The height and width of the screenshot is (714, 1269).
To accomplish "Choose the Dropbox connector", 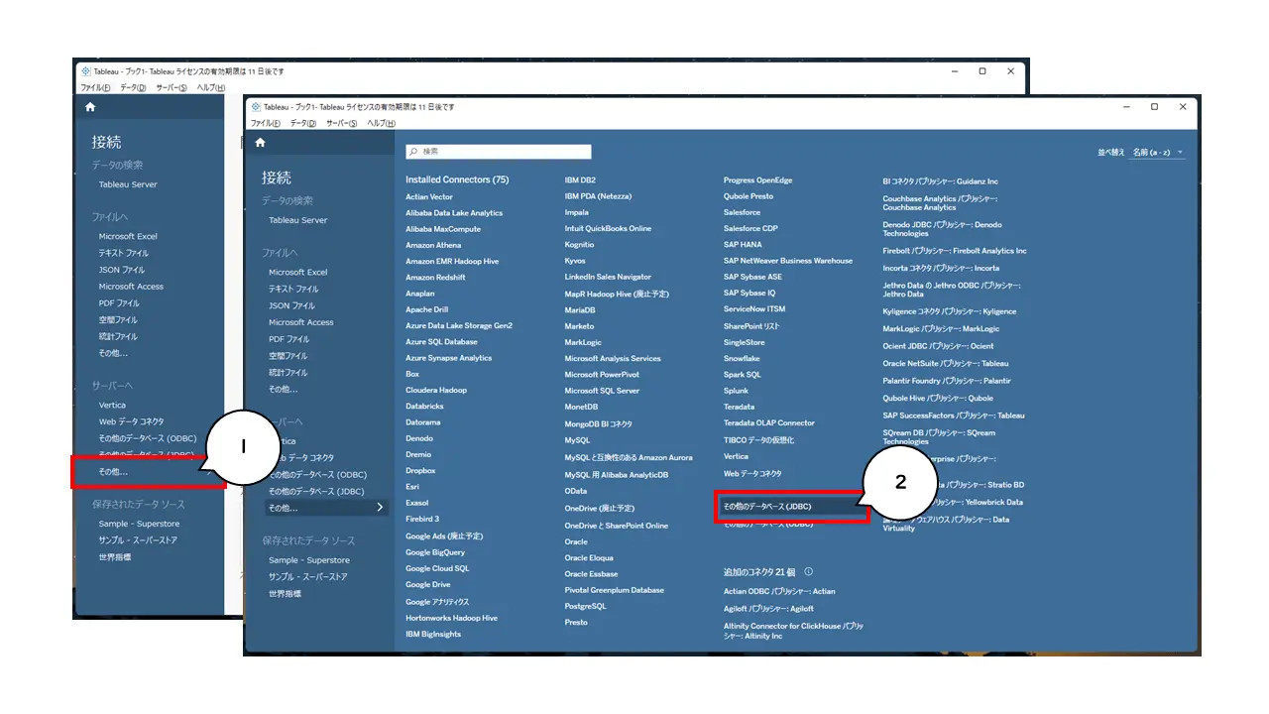I will (420, 471).
